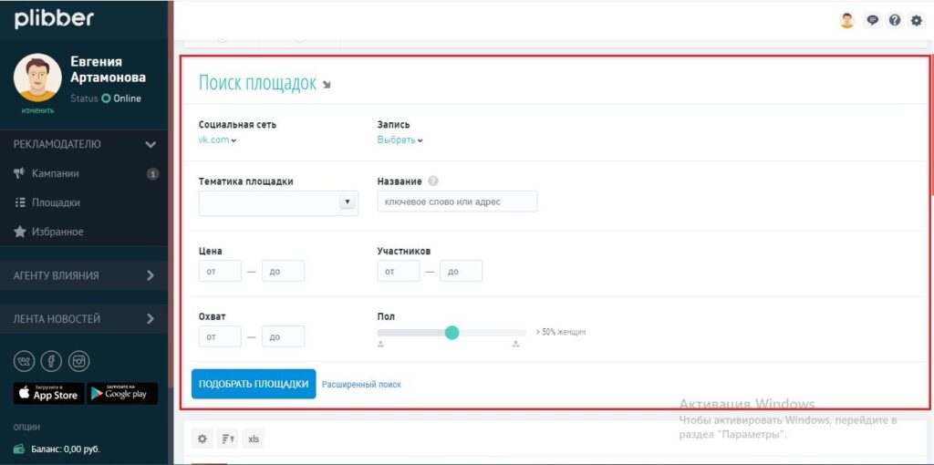Focus the Охват 'от' field

[220, 336]
